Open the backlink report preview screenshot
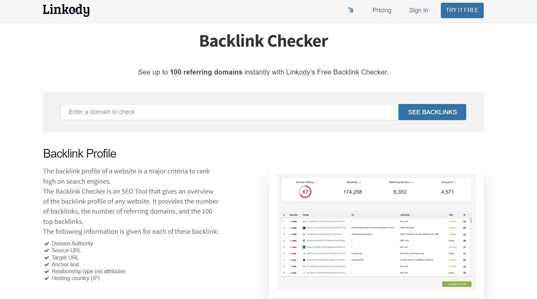The height and width of the screenshot is (299, 537). click(376, 232)
